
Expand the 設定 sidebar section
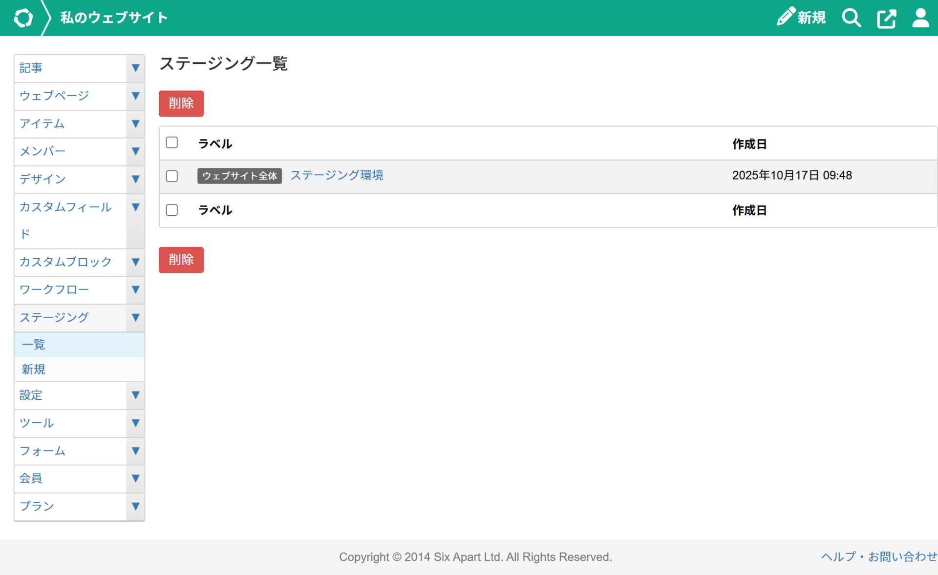point(135,395)
